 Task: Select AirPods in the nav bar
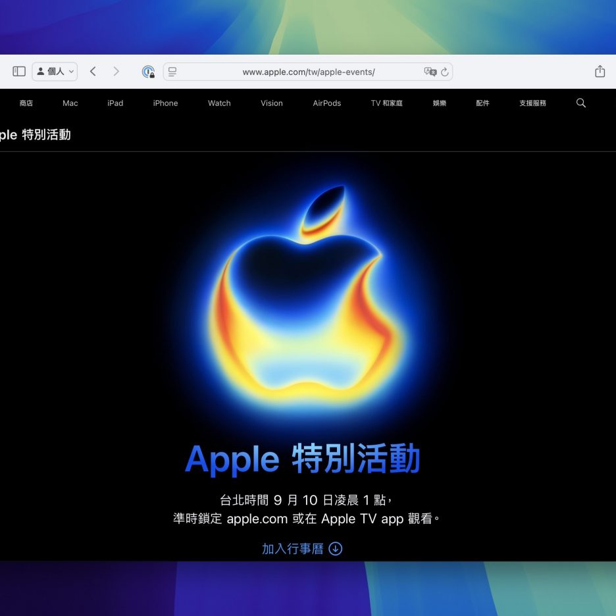[326, 103]
